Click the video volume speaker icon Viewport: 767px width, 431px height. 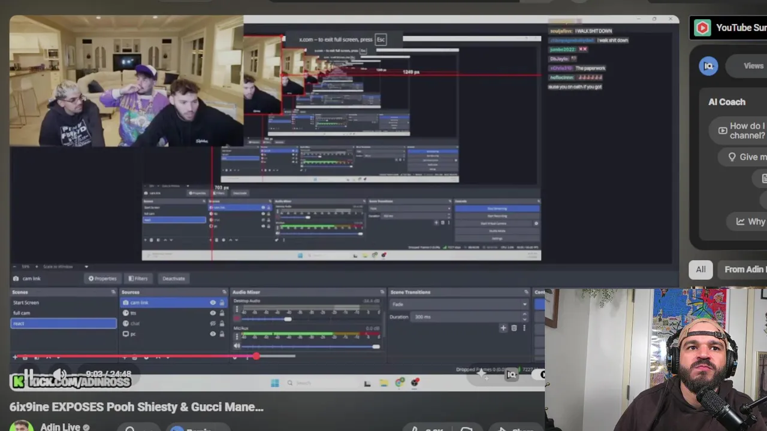[59, 374]
